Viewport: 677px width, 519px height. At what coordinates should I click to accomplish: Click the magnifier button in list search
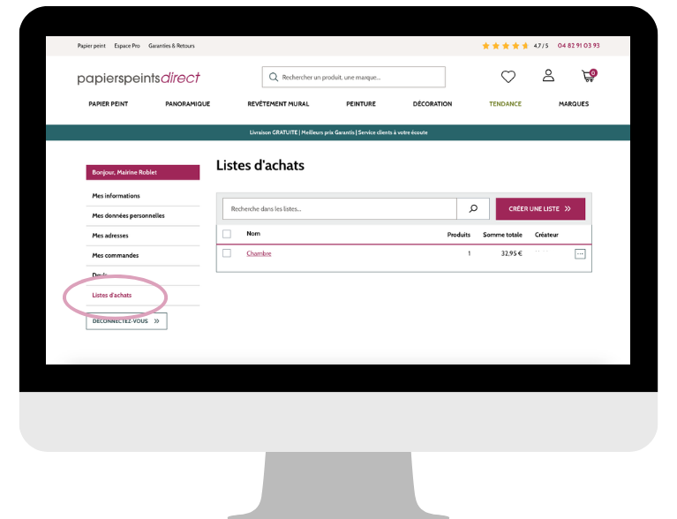click(473, 209)
